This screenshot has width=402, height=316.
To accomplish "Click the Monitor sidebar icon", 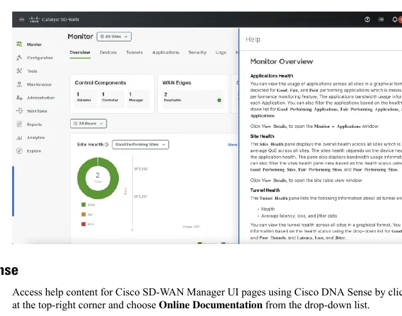I will click(x=19, y=44).
